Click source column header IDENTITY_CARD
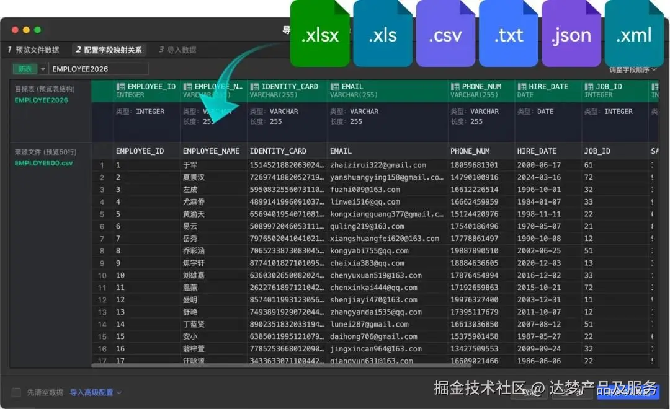This screenshot has width=670, height=409. [x=278, y=151]
